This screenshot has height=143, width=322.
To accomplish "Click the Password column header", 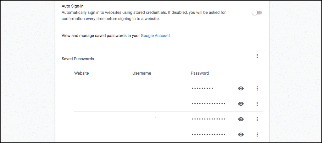I will pyautogui.click(x=200, y=73).
